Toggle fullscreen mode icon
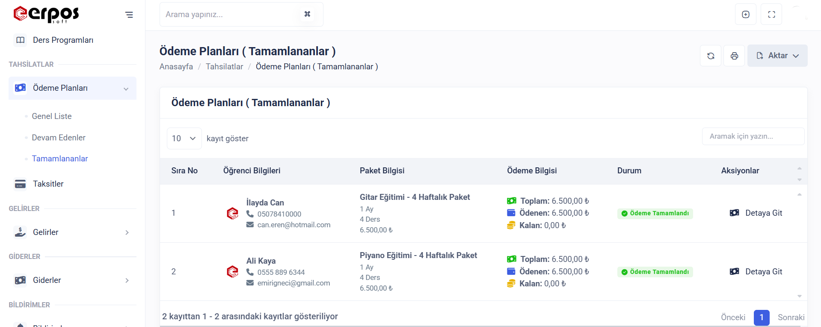The height and width of the screenshot is (327, 821). 771,15
